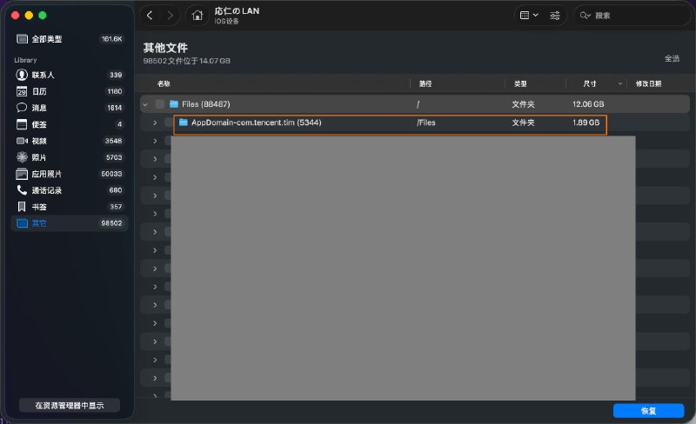Click the blue 恢复 button

648,411
